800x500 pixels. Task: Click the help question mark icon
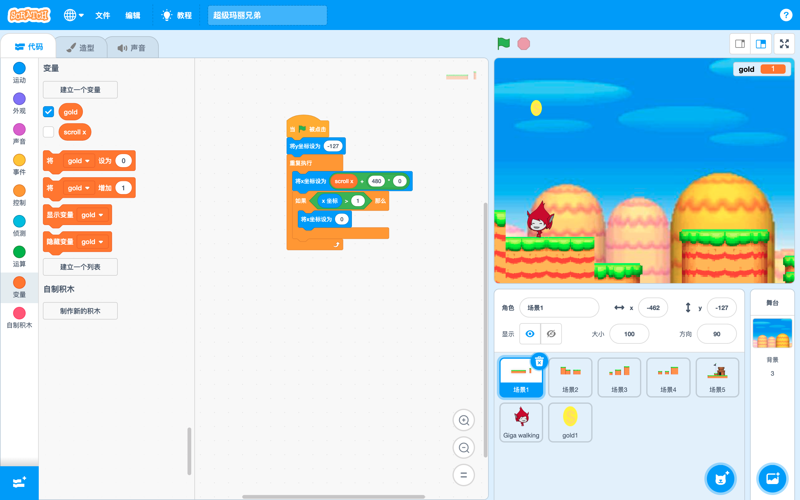coord(786,15)
